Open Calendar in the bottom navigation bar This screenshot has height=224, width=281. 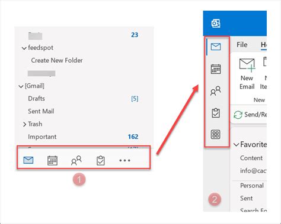(x=52, y=160)
